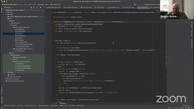
Task: Expand the .bsp folder
Action: [x=6, y=12]
